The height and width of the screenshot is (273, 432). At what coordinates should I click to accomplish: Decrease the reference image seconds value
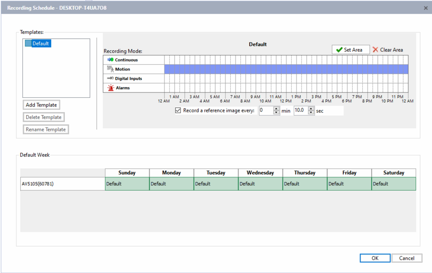pos(311,112)
